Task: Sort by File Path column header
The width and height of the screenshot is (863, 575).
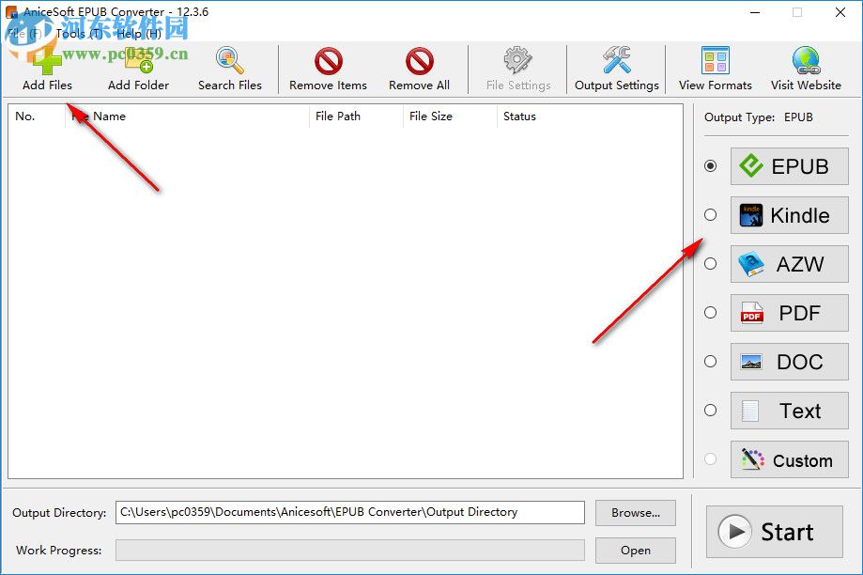Action: tap(356, 117)
